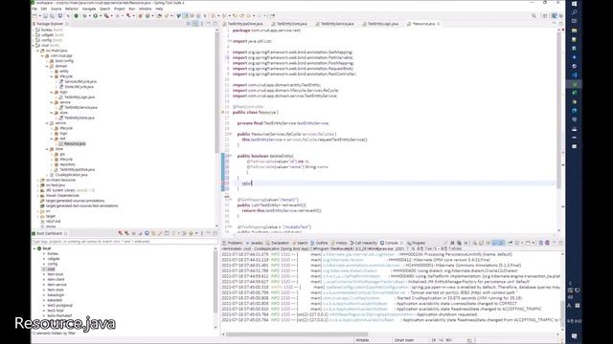Select HELP.md in Package Explorer
The height and width of the screenshot is (344, 613).
click(x=53, y=221)
